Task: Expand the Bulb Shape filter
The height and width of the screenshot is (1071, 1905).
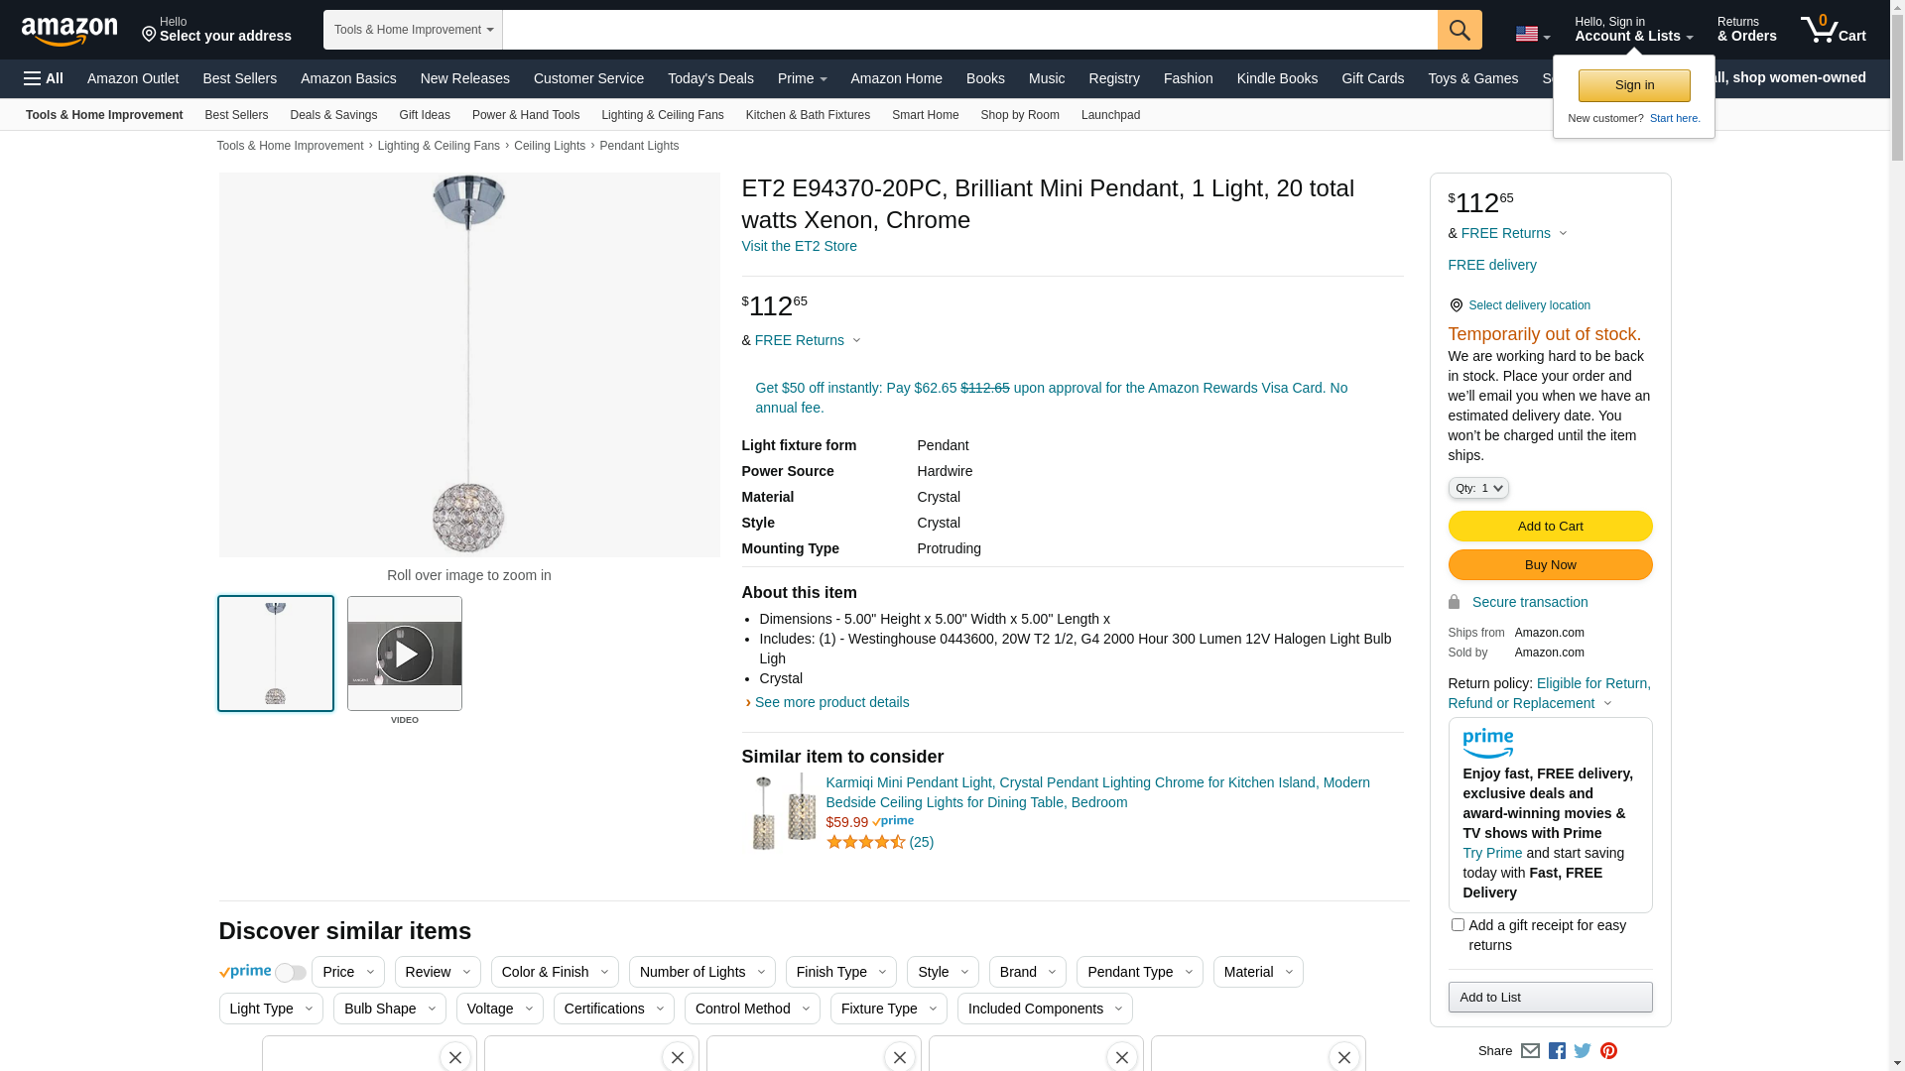Action: tap(389, 1009)
